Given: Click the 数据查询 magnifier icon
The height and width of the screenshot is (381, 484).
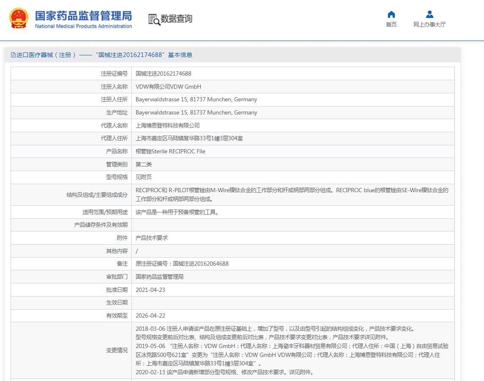Looking at the screenshot, I should coord(154,19).
